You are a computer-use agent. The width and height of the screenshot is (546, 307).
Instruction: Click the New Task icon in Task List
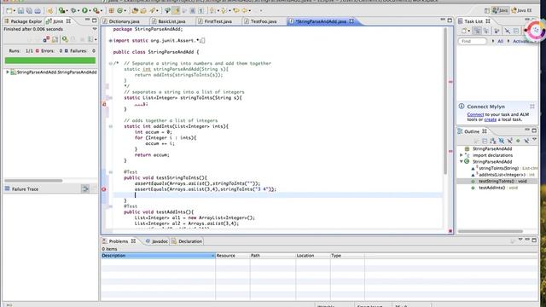464,31
